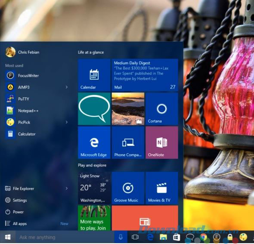Click the 'Ask me anything' search box
This screenshot has width=254, height=244.
tap(65, 237)
